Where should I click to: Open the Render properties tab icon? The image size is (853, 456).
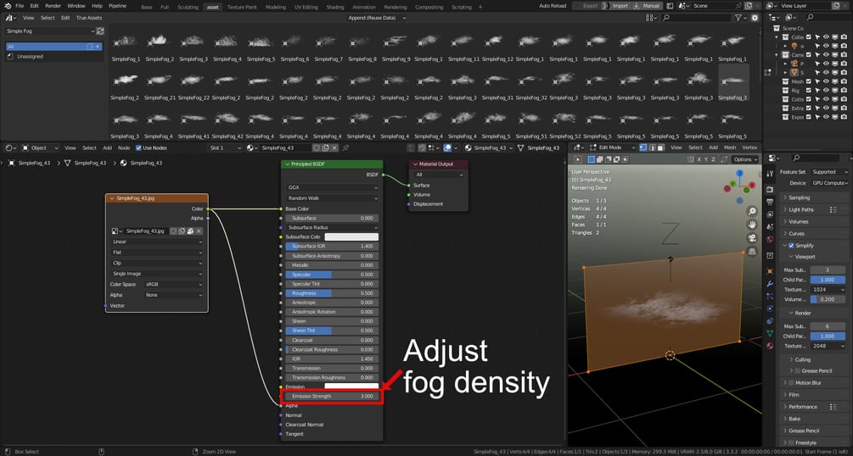click(770, 189)
